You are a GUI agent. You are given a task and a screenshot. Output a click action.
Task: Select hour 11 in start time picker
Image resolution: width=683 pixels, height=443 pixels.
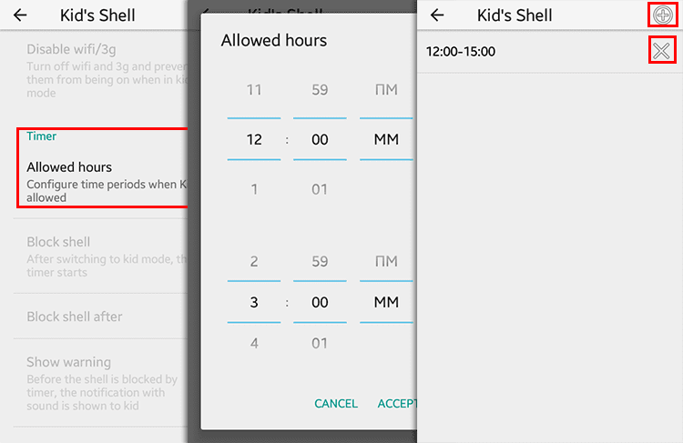254,90
